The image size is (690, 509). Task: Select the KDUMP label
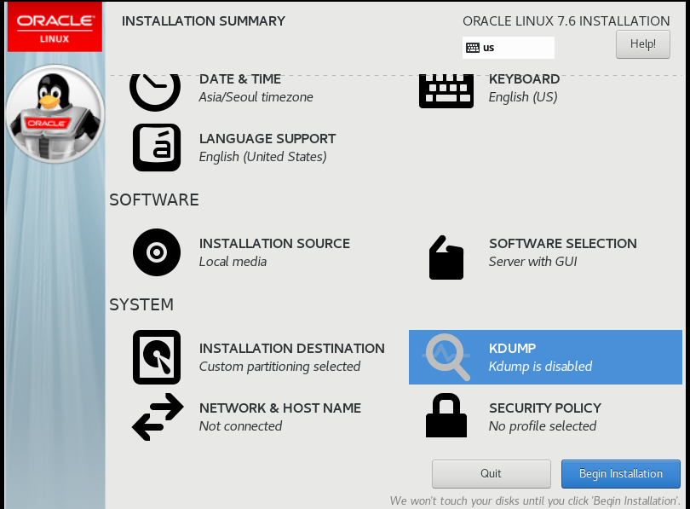pyautogui.click(x=512, y=349)
